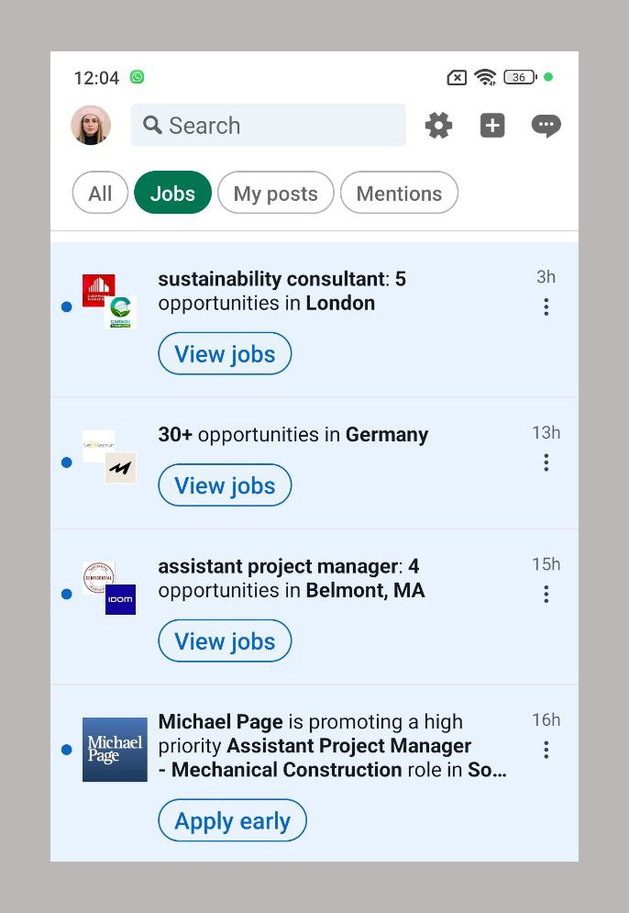The width and height of the screenshot is (629, 913).
Task: Tap the Search input field
Action: pyautogui.click(x=268, y=125)
